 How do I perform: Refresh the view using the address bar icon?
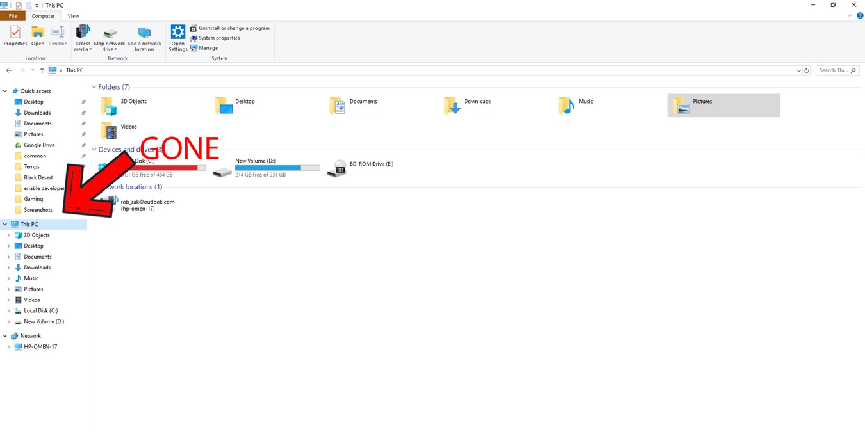coord(806,70)
